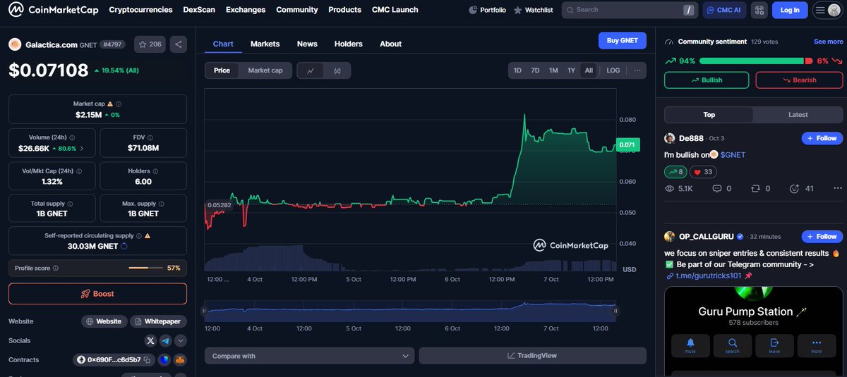
Task: Add to MetaMask fox icon
Action: [179, 360]
